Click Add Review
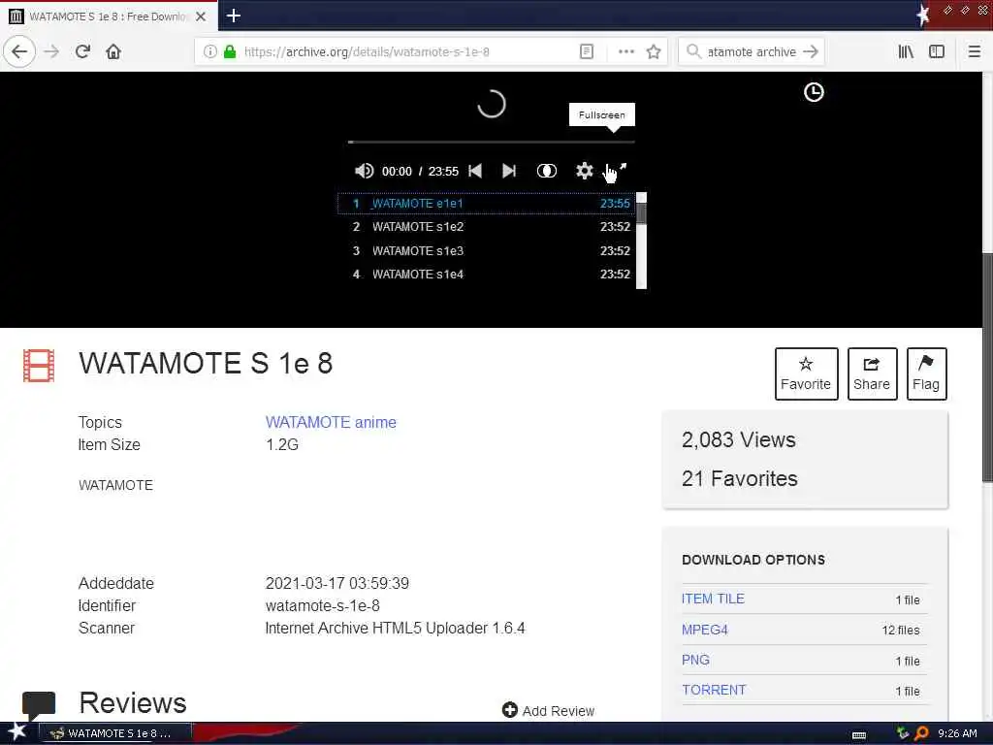993x745 pixels. click(x=549, y=711)
